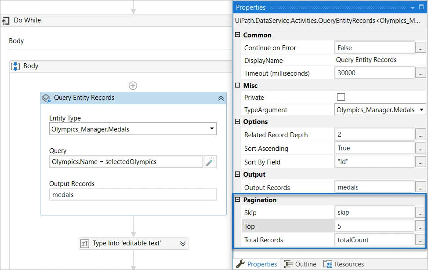Click the Properties wrench icon

(240, 264)
